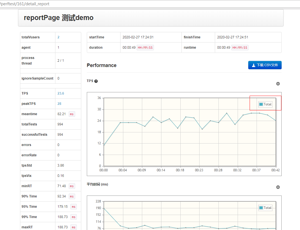
Task: Click the first TPS chart data point at 00:00
Action: click(104, 145)
